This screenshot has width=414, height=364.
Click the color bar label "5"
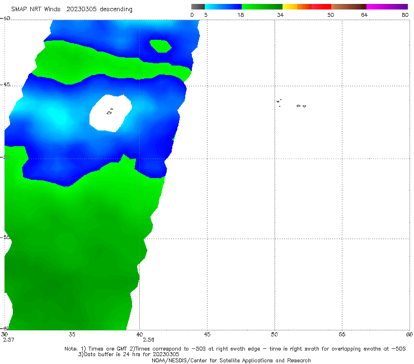pos(206,15)
